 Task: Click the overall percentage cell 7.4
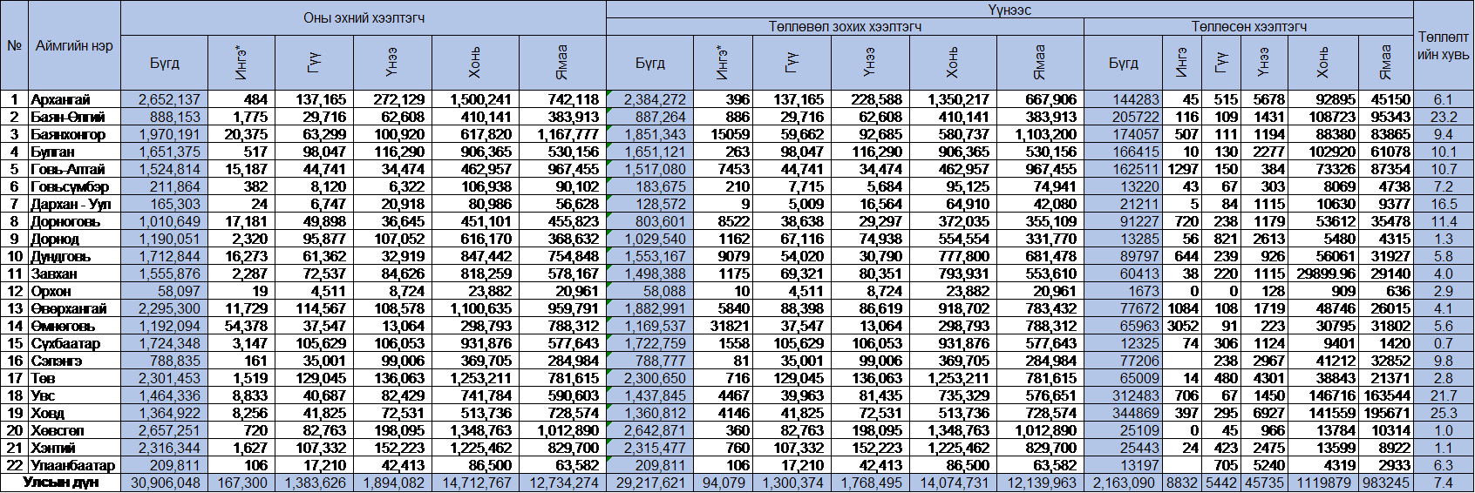point(1443,483)
